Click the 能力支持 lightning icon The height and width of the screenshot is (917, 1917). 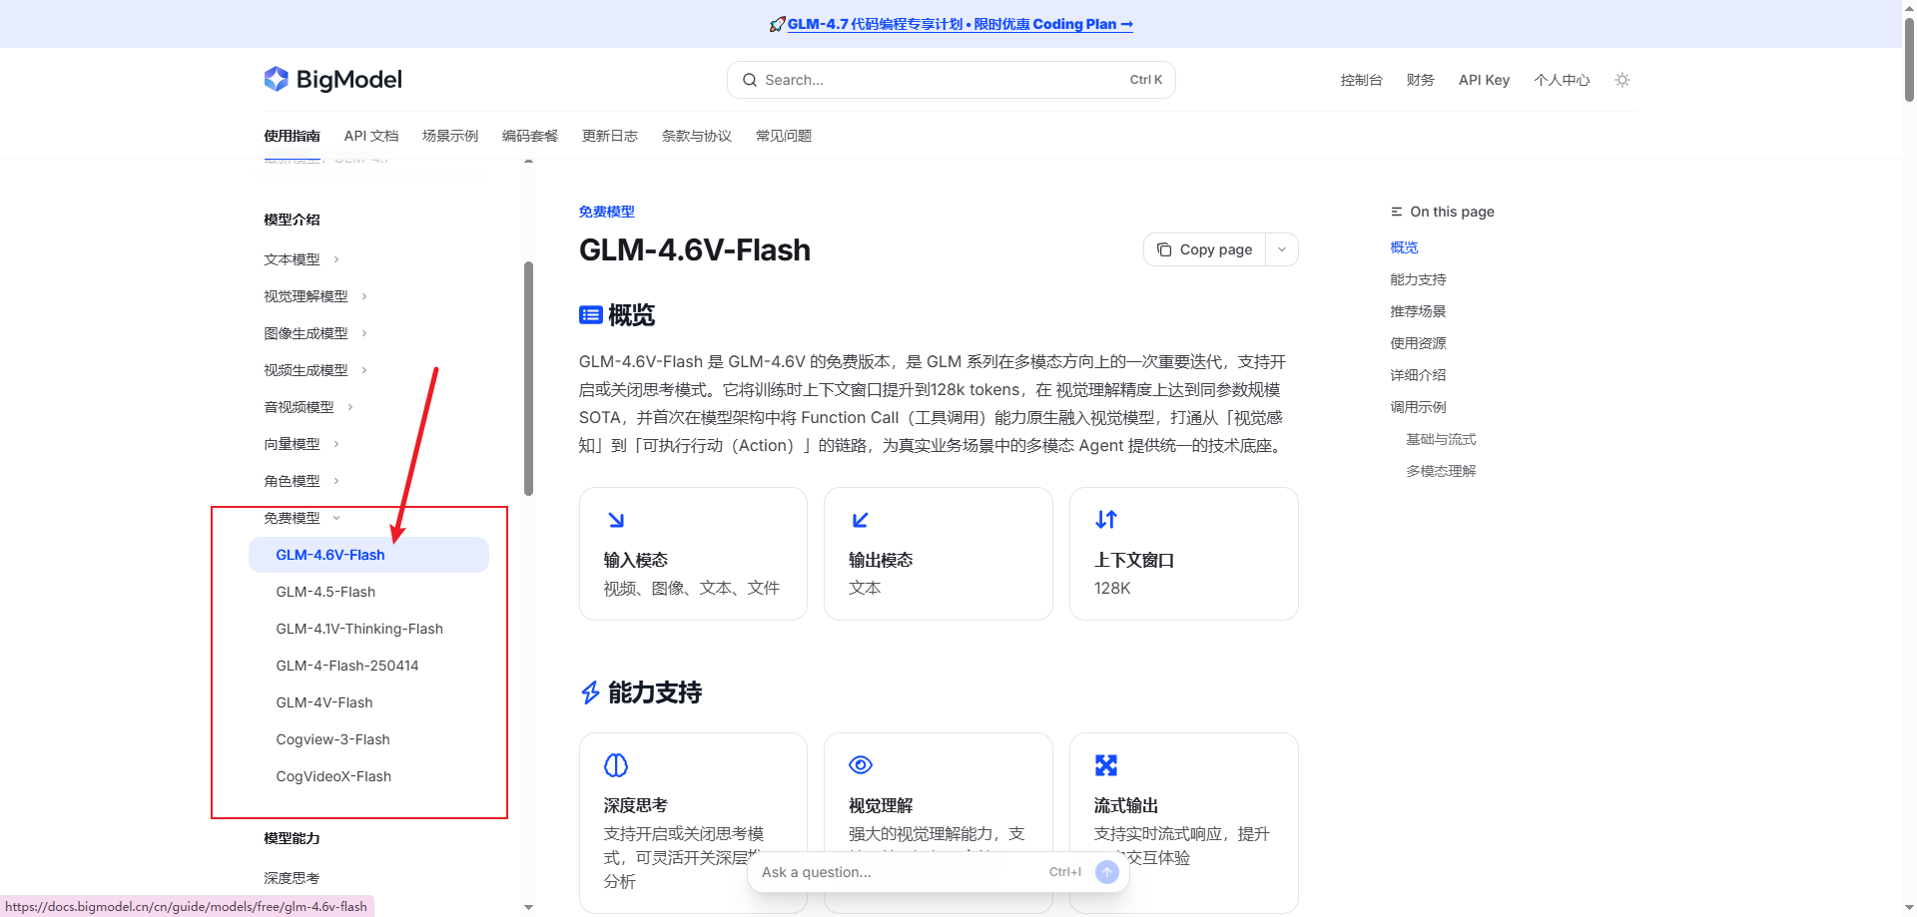click(590, 692)
